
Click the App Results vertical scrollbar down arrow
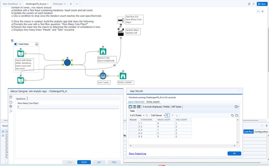(x=237, y=142)
